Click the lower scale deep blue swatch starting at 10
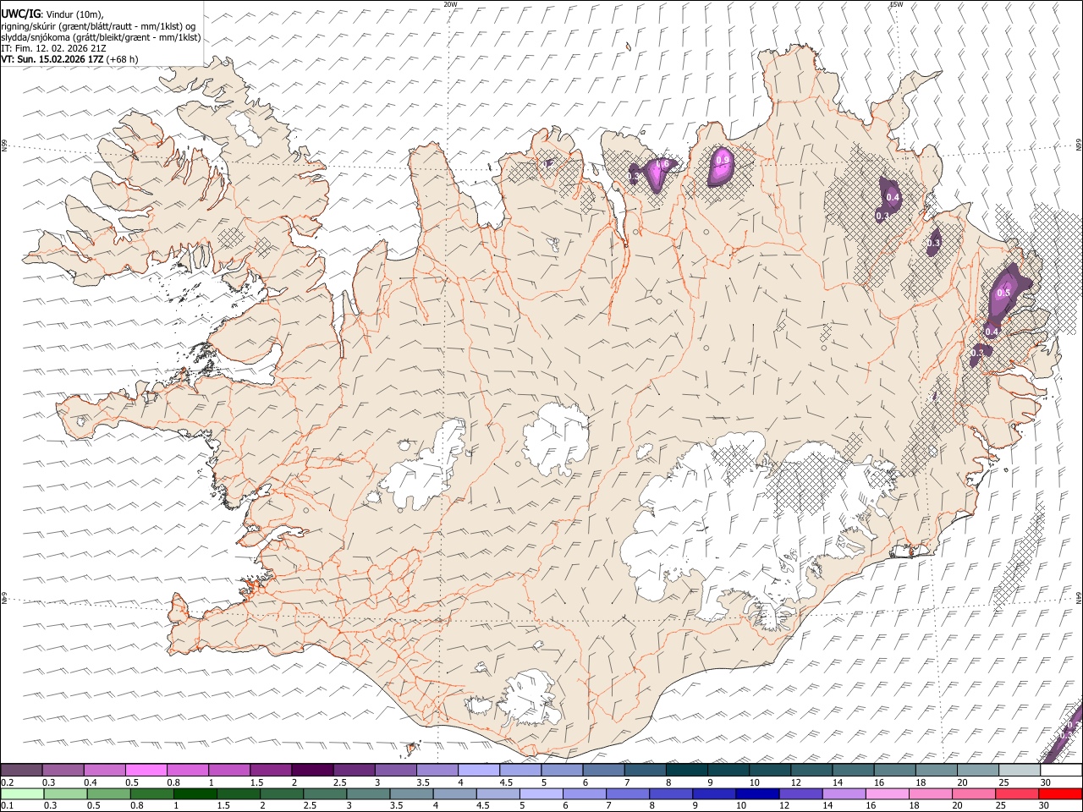 pyautogui.click(x=756, y=793)
